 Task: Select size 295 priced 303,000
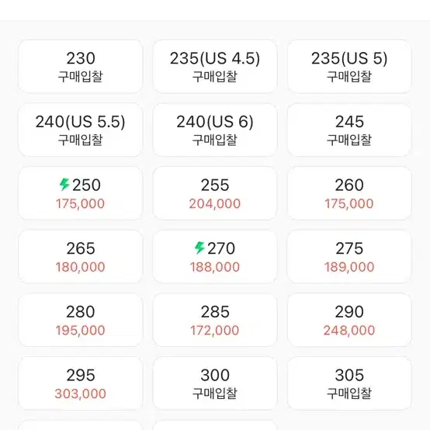point(81,383)
